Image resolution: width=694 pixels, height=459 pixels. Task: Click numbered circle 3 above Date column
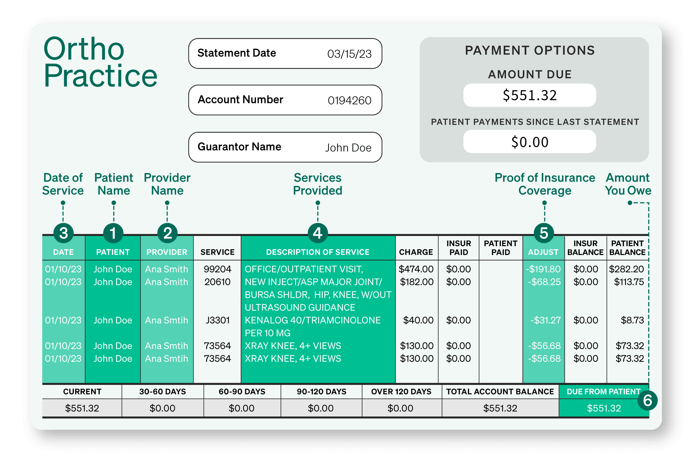pos(63,233)
